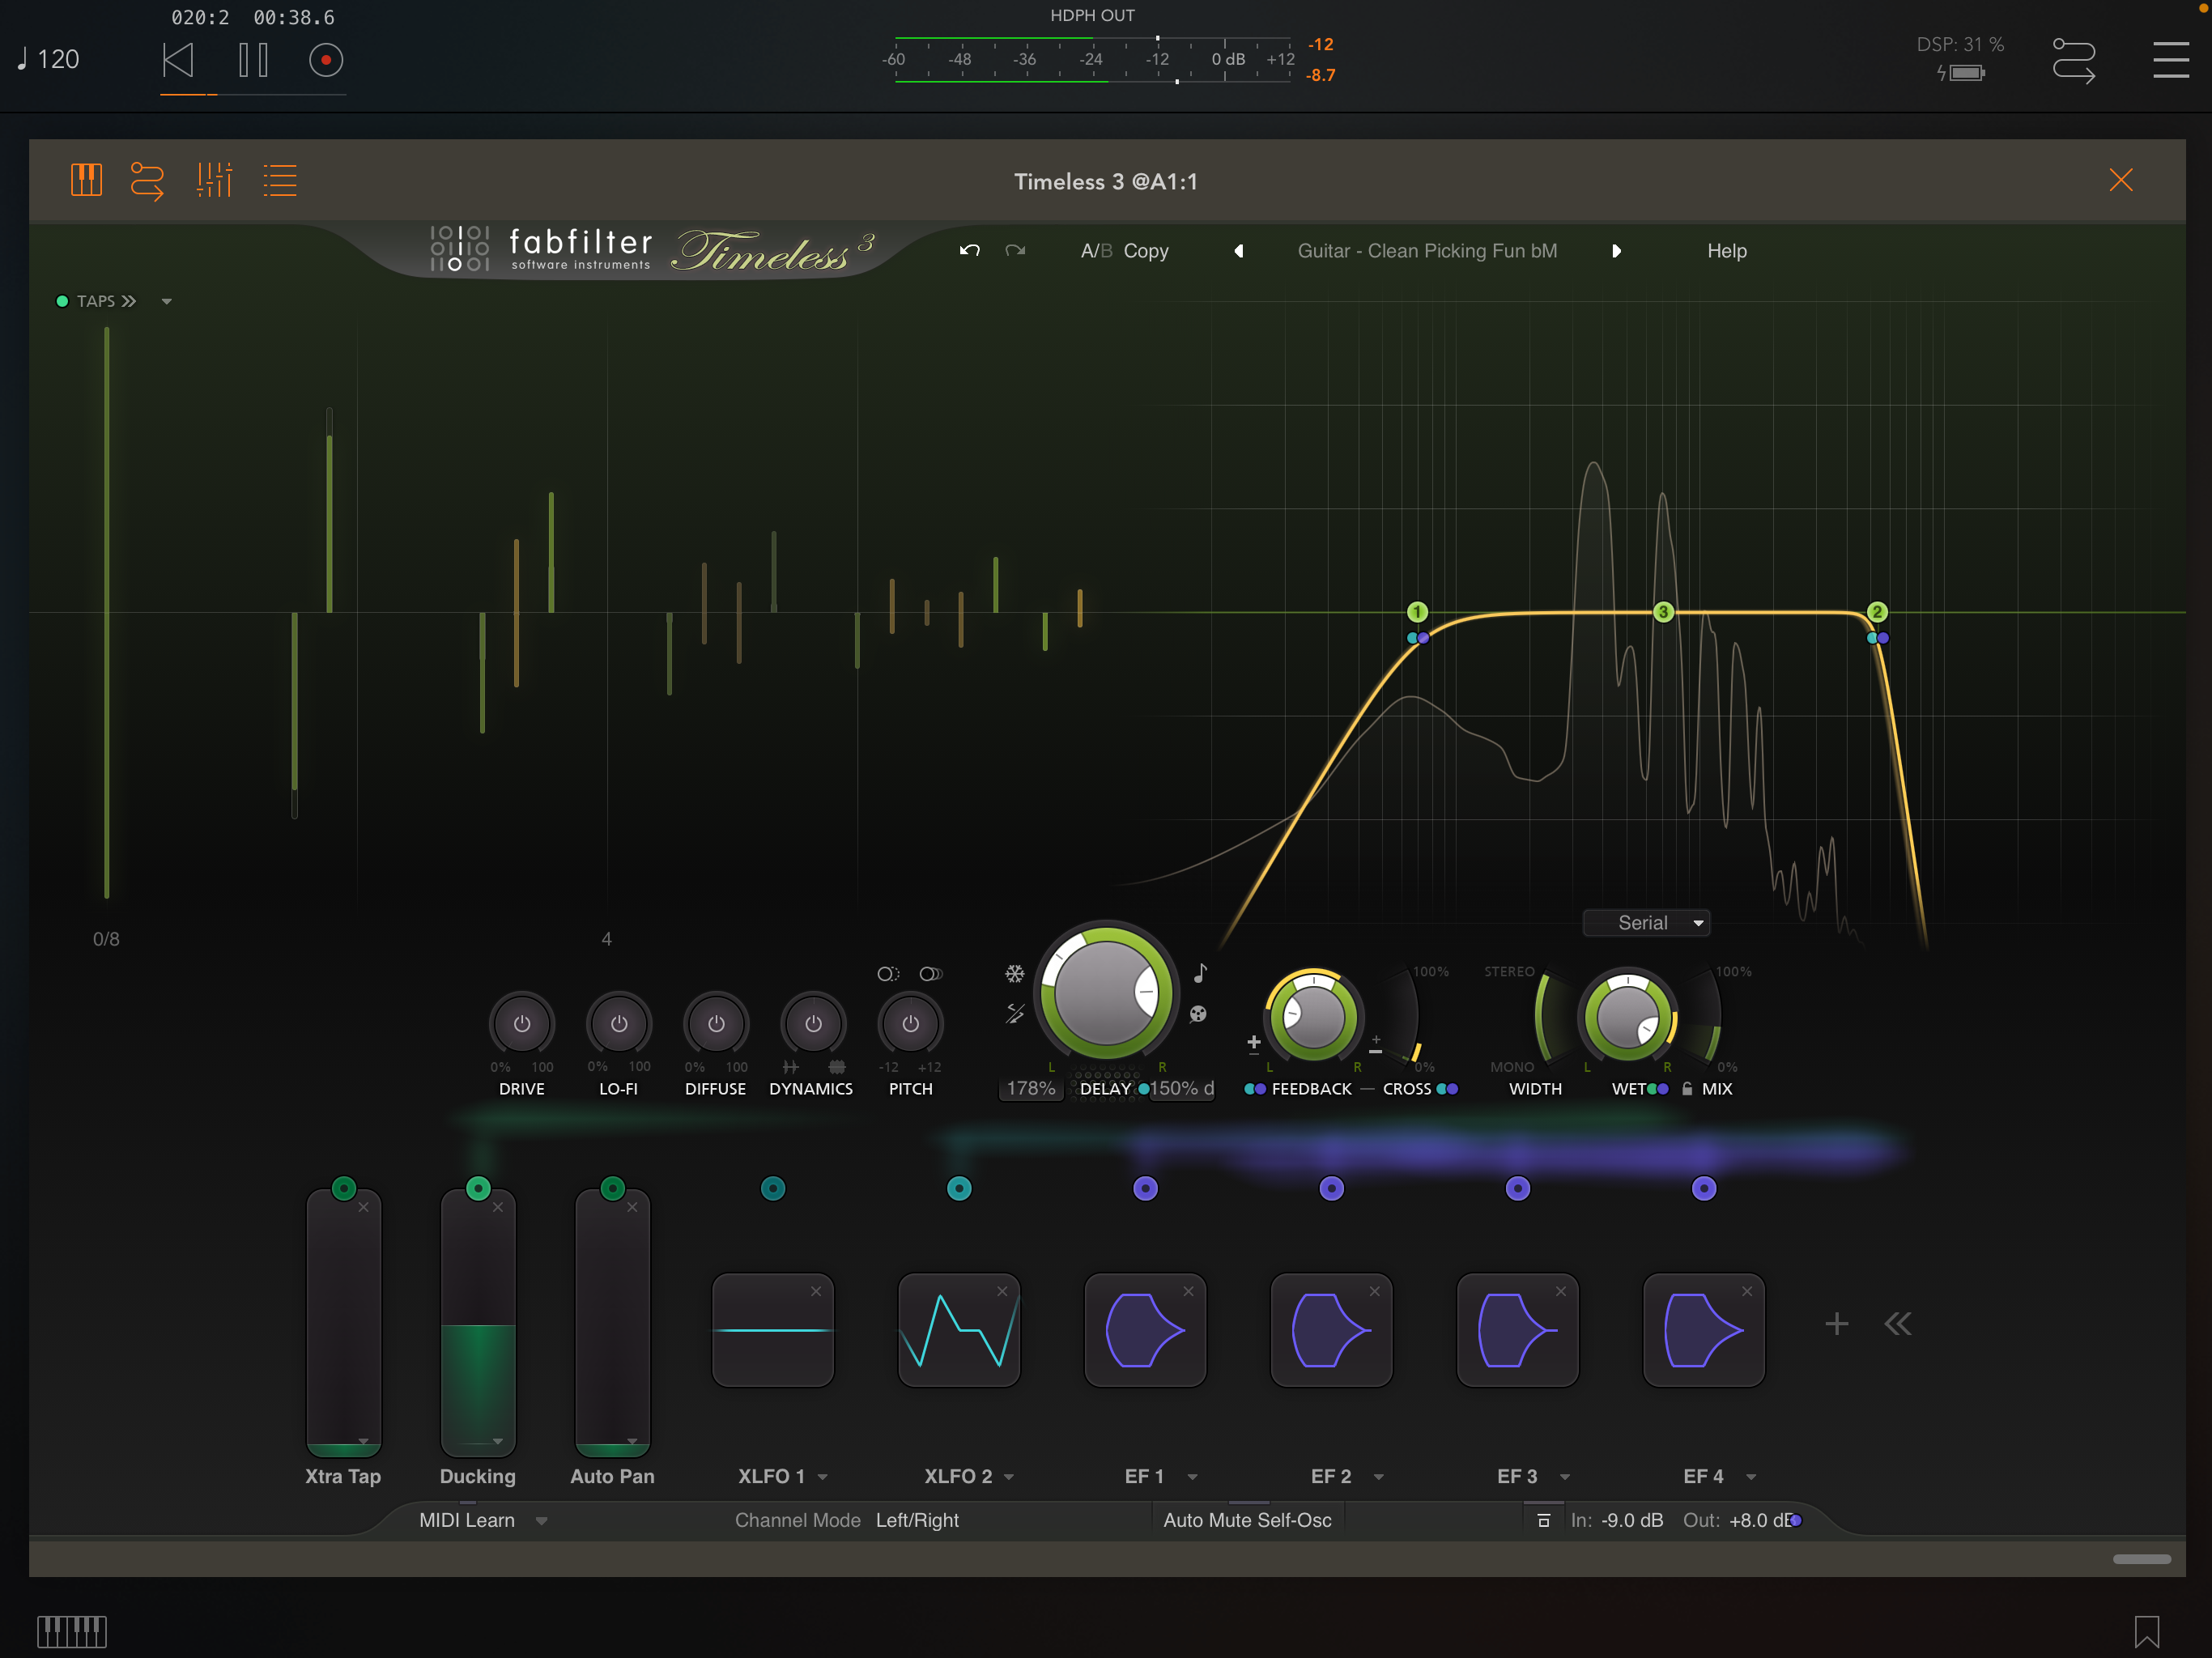Click the A/B Copy button
The width and height of the screenshot is (2212, 1658).
[1145, 251]
